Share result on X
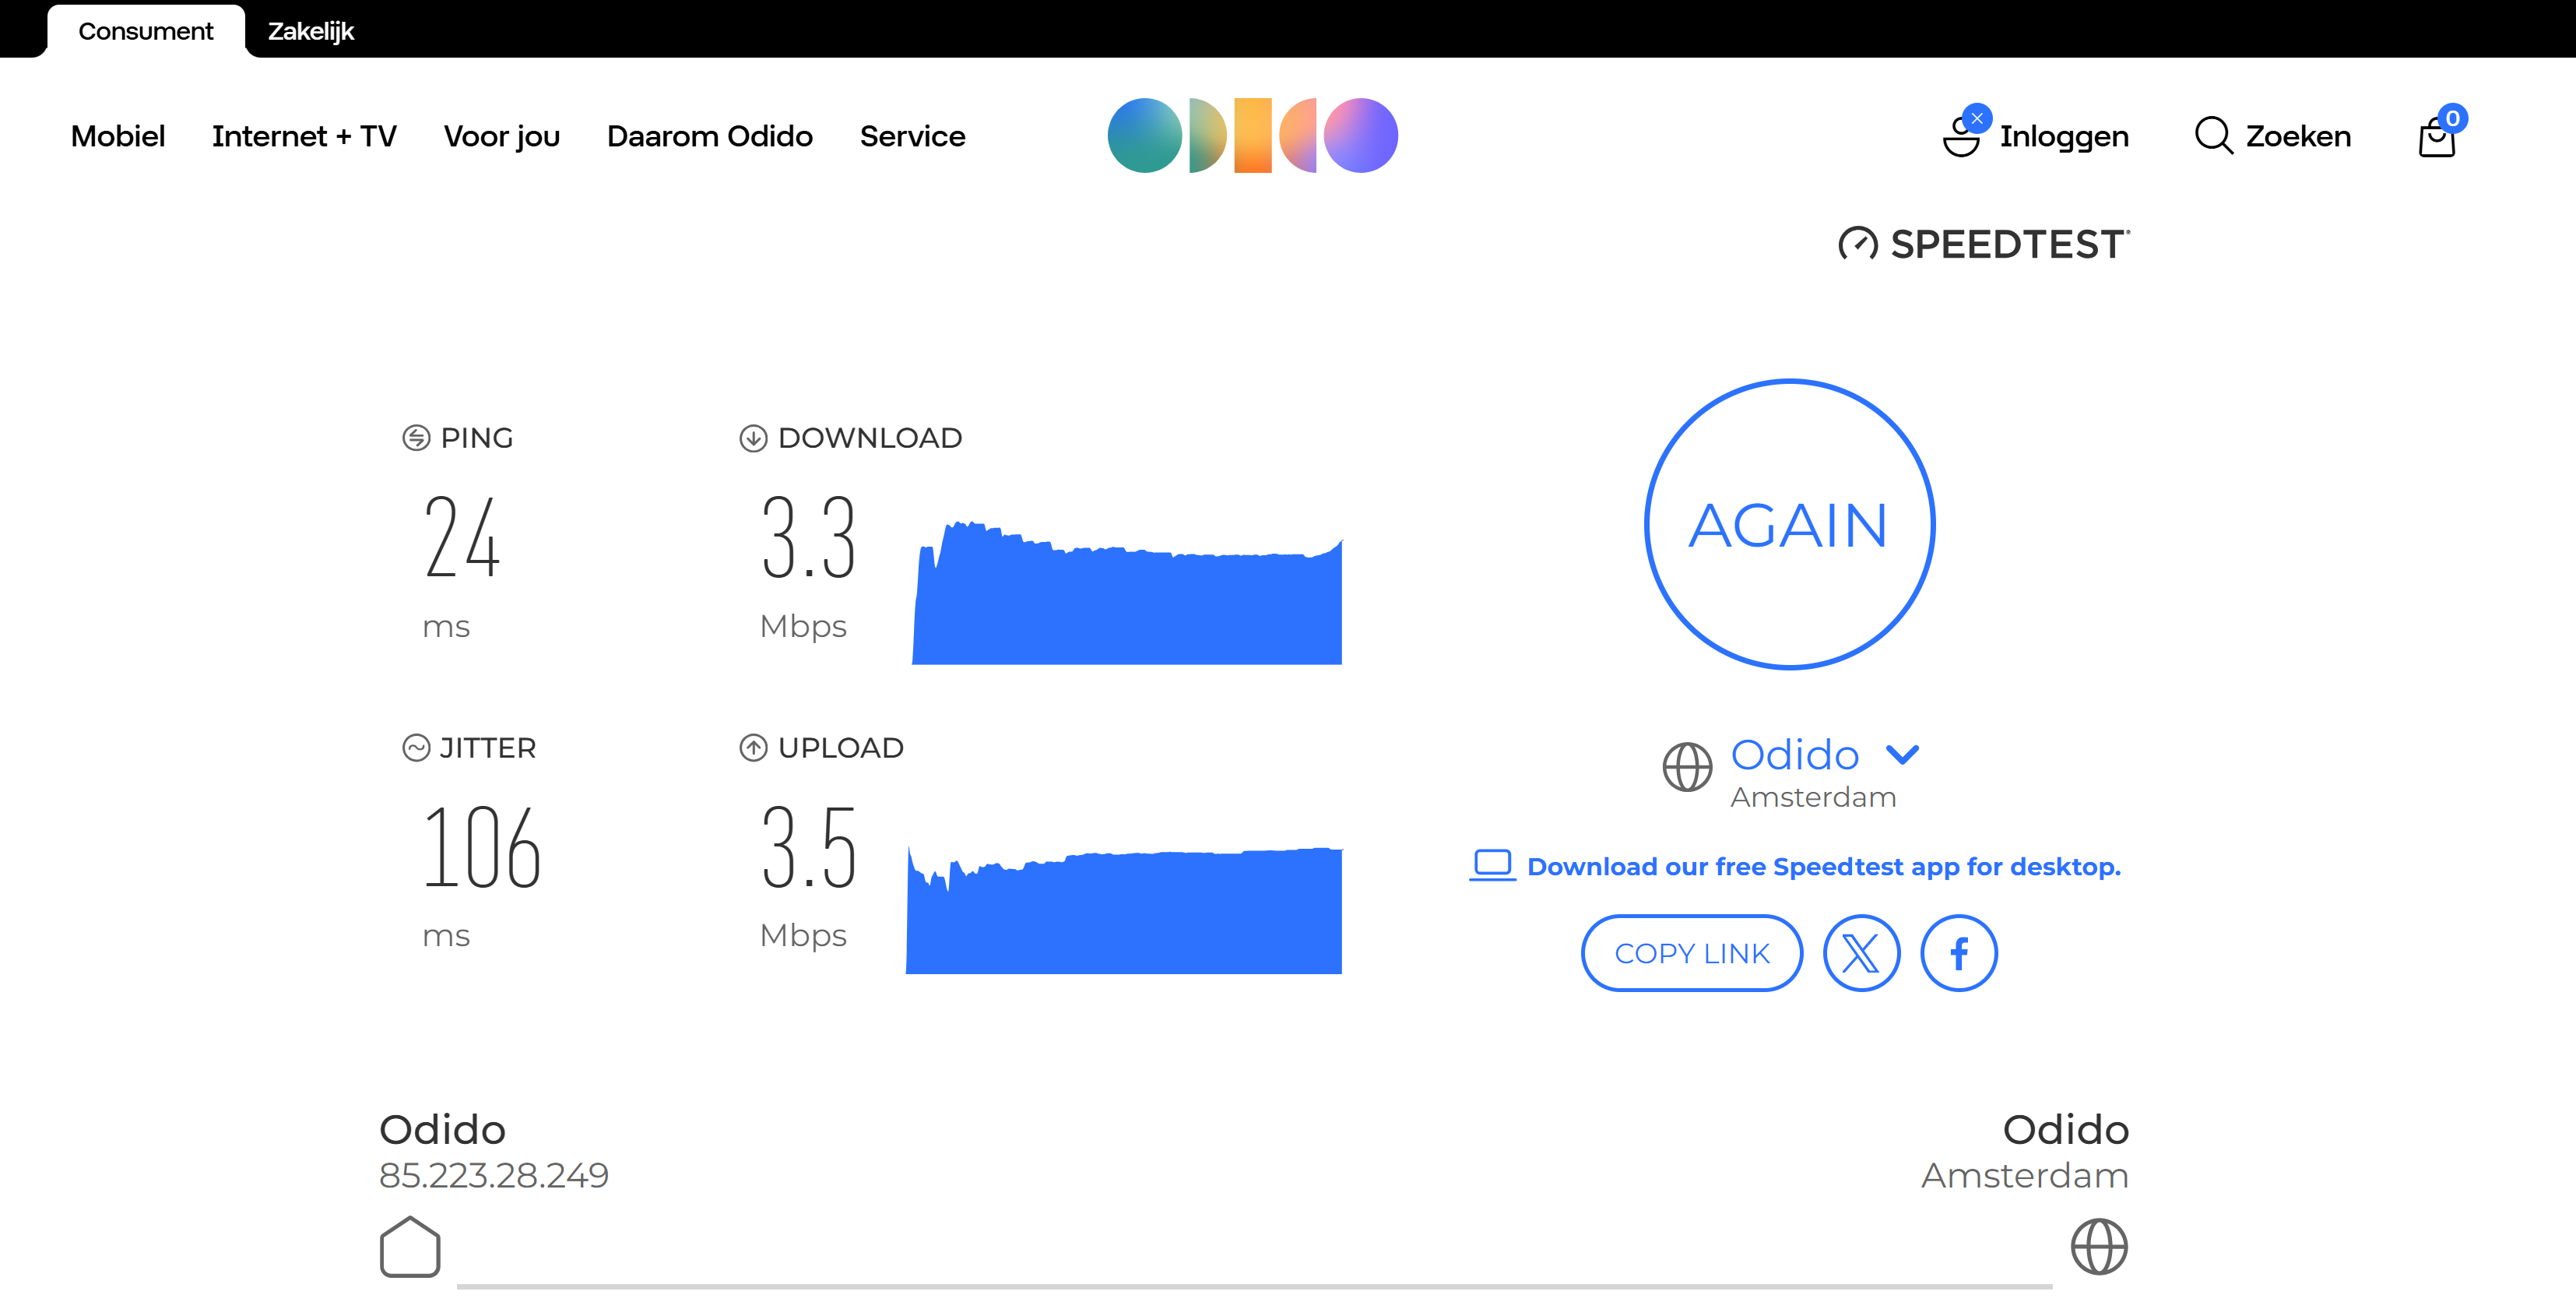Viewport: 2576px width, 1309px height. [x=1861, y=953]
